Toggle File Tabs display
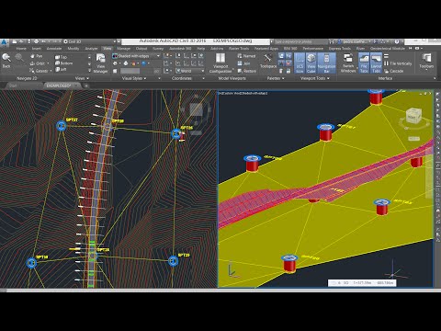Screen dimensions: 441x331 [x=364, y=63]
